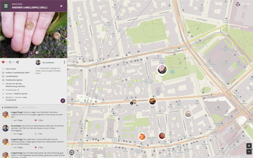Viewport: 253px width, 158px height.
Task: Zoom in on the map
Action: (x=249, y=146)
